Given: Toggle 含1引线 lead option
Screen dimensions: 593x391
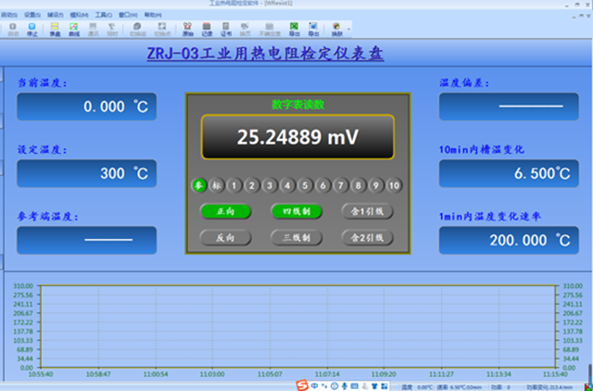Looking at the screenshot, I should (x=368, y=211).
